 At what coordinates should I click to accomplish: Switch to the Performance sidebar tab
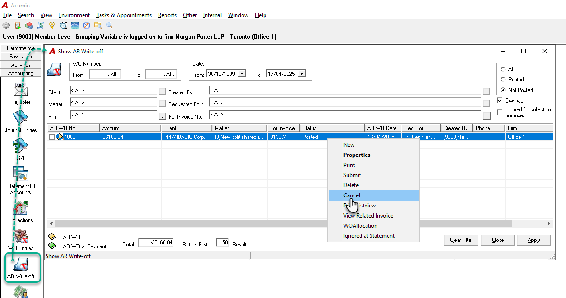tap(21, 48)
